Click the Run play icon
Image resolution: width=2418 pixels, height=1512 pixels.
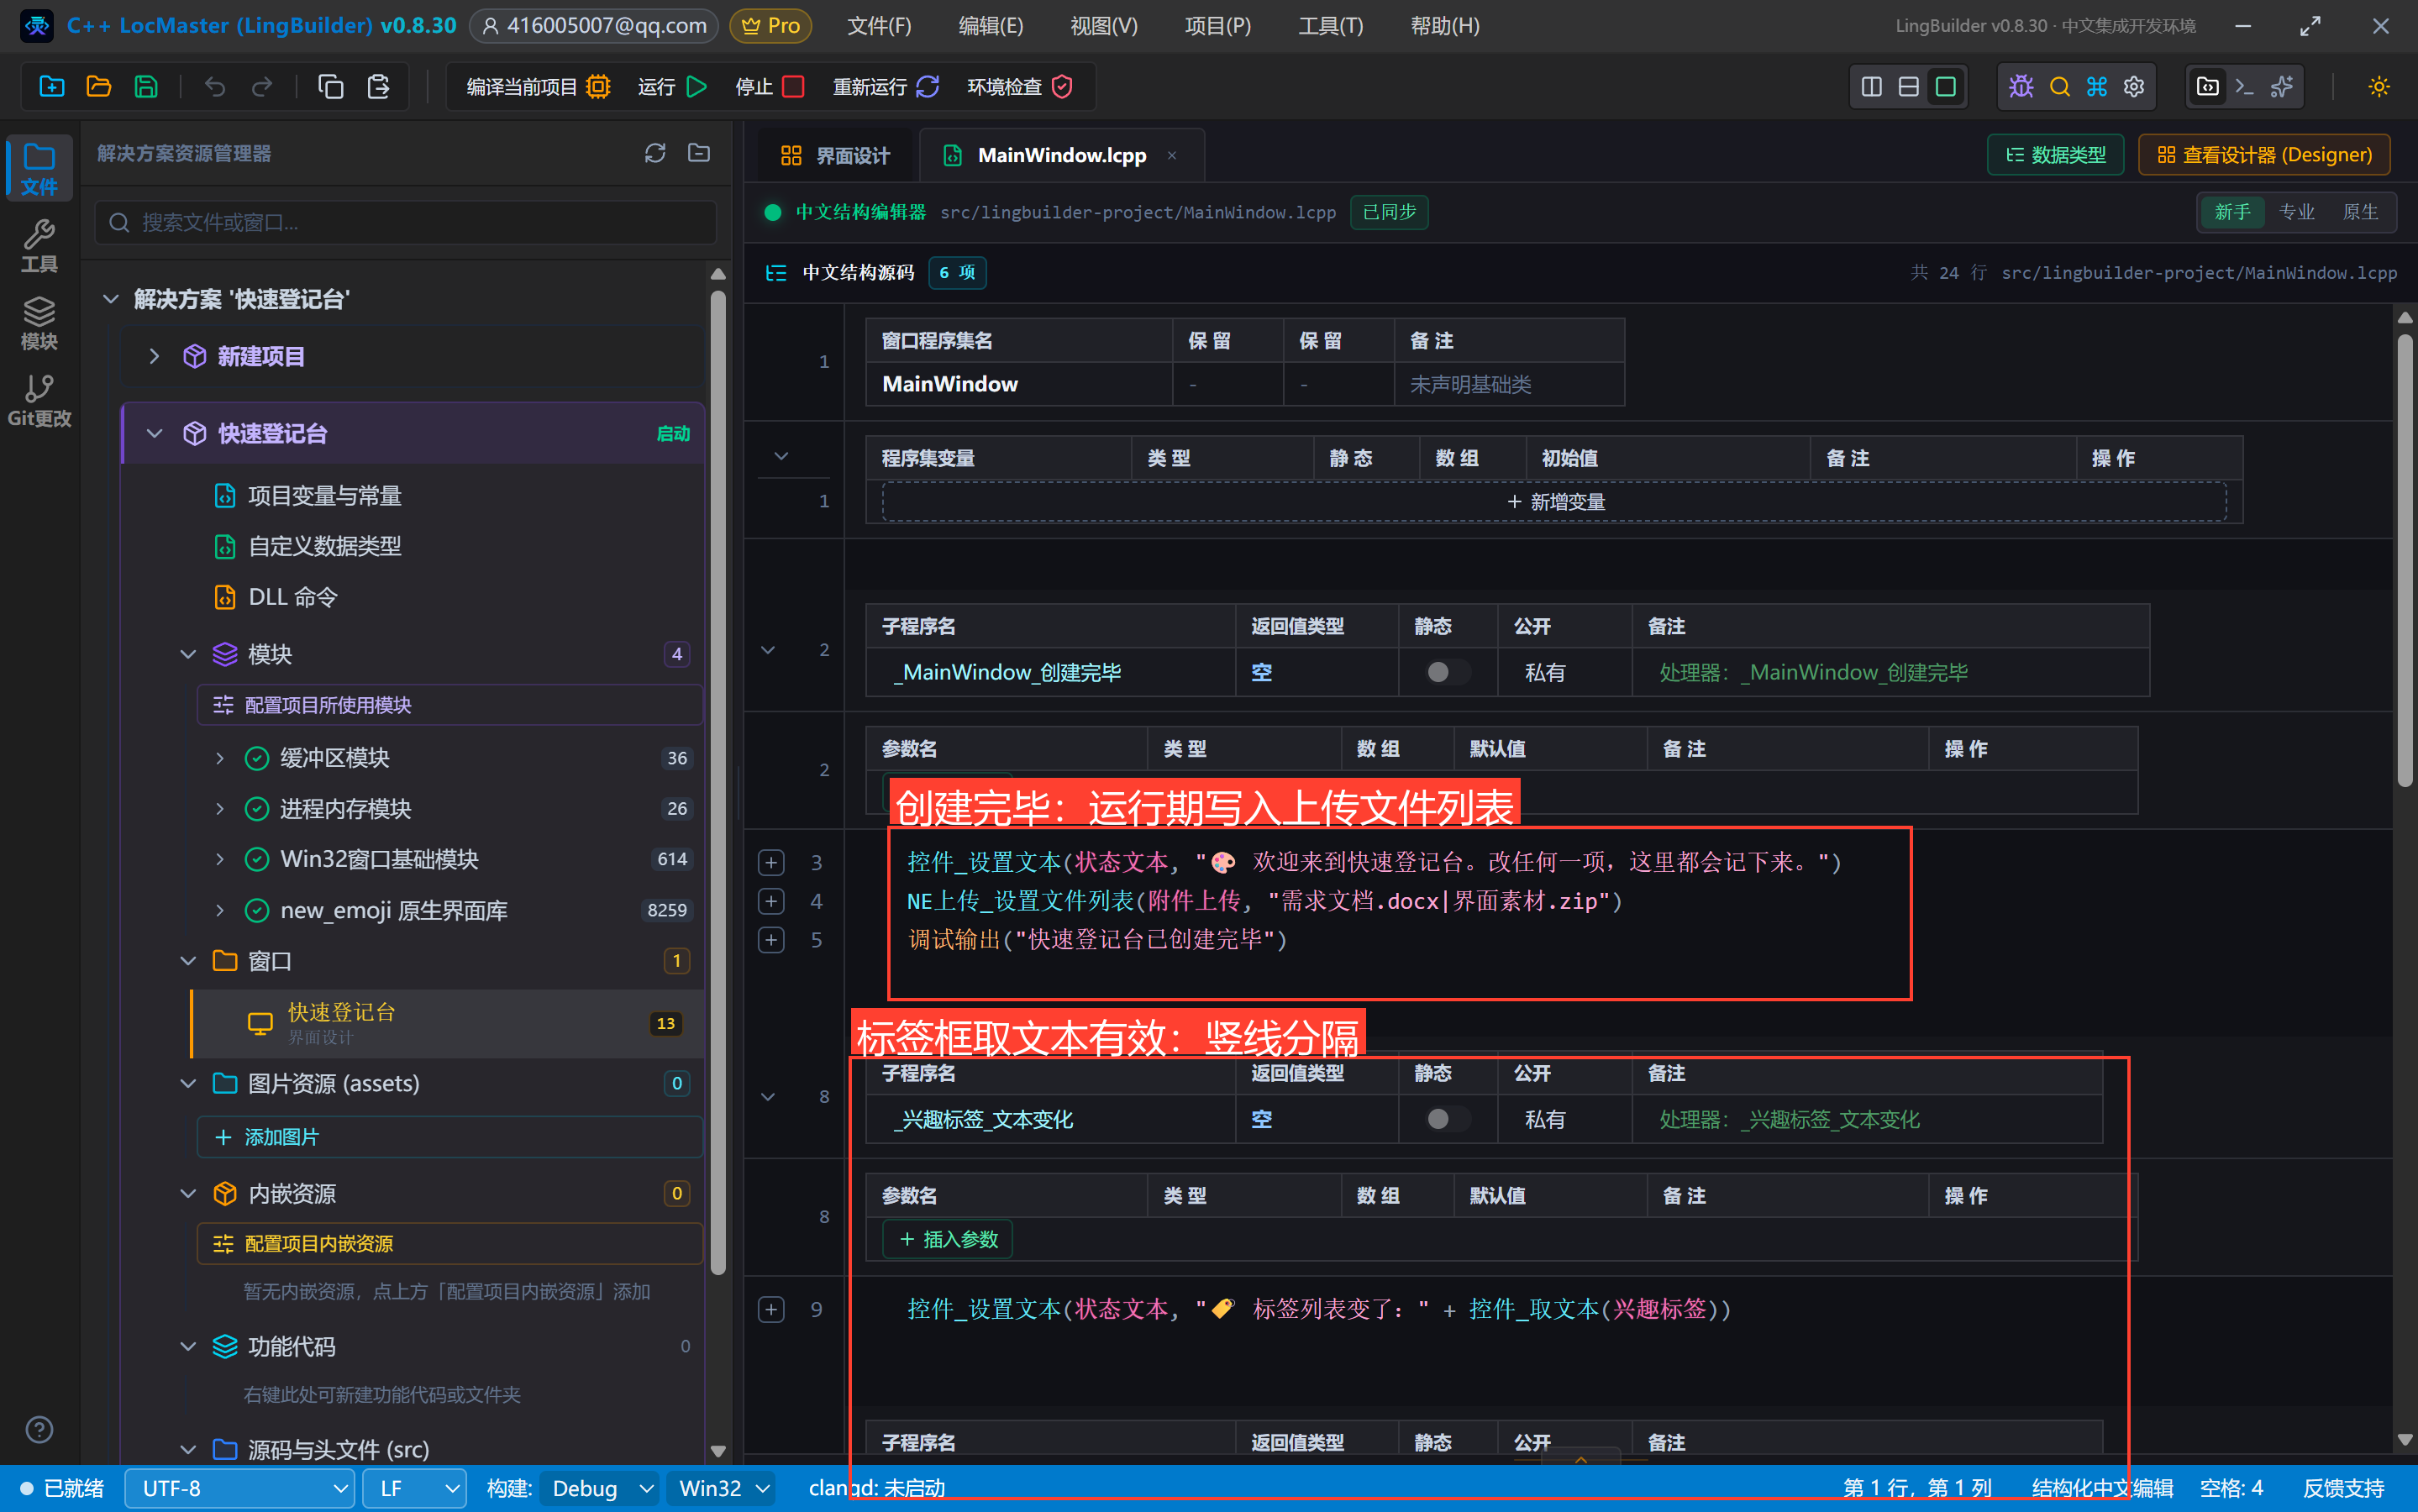click(x=697, y=87)
